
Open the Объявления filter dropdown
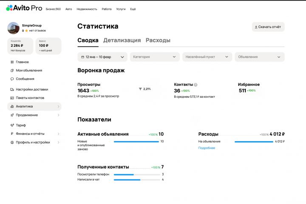[x=260, y=57]
